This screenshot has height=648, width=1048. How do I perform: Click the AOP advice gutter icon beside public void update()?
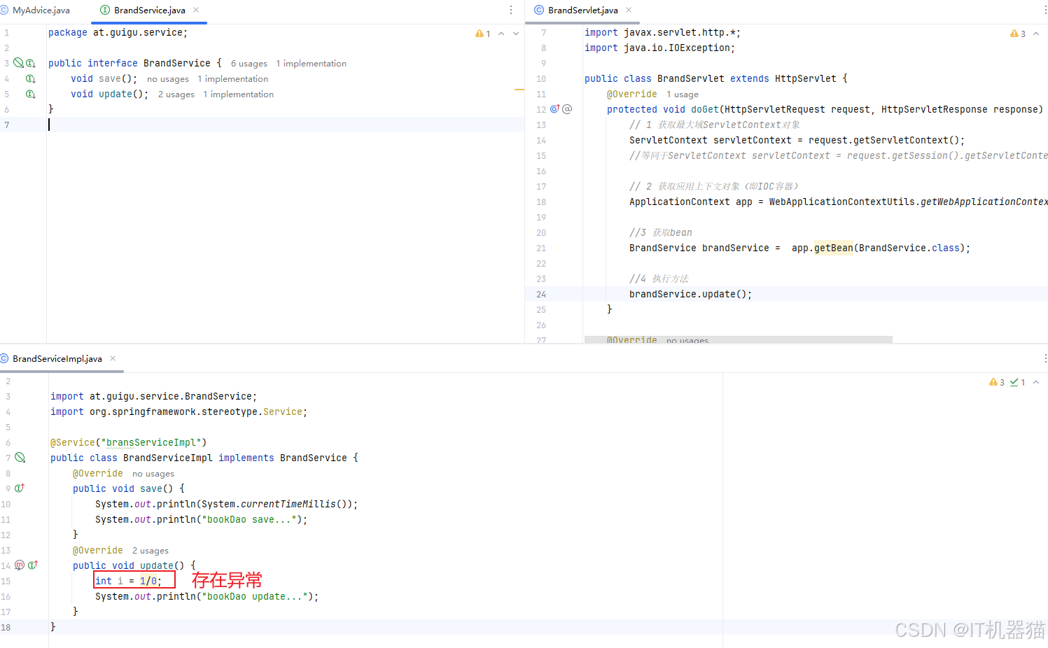pos(20,565)
